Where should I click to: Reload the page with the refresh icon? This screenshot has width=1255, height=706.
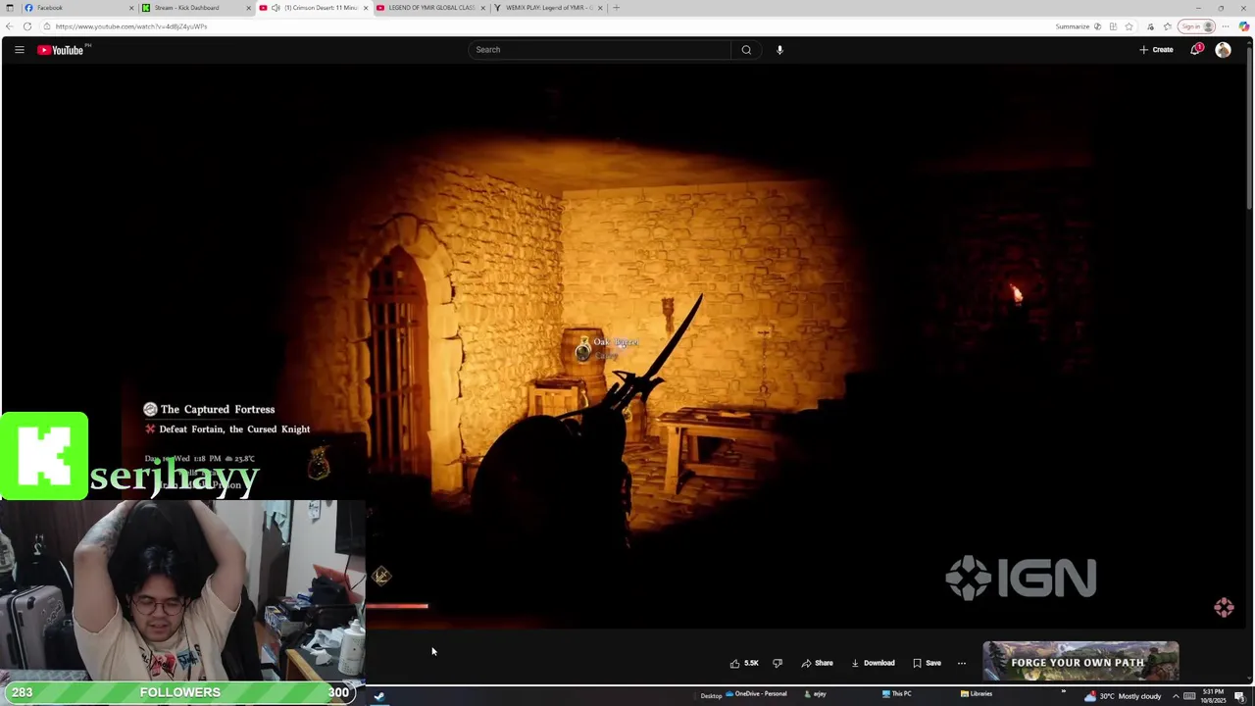(27, 26)
